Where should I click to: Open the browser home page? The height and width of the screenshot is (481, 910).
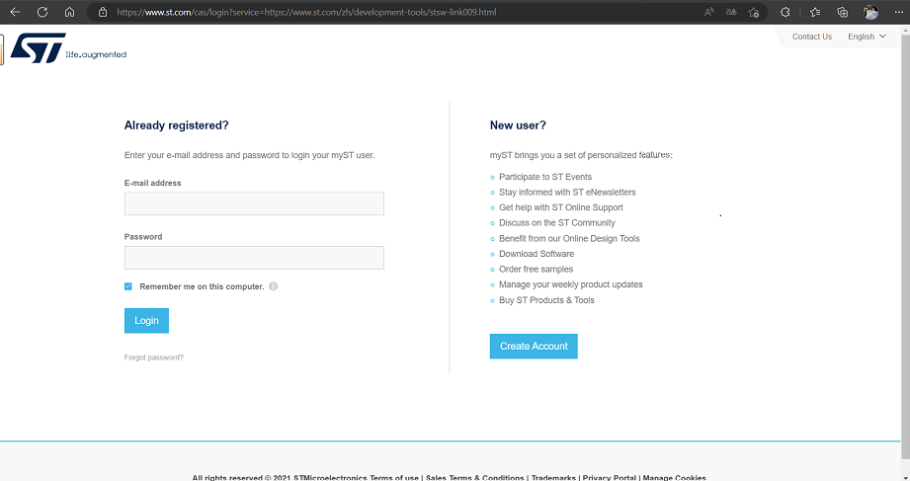(69, 12)
